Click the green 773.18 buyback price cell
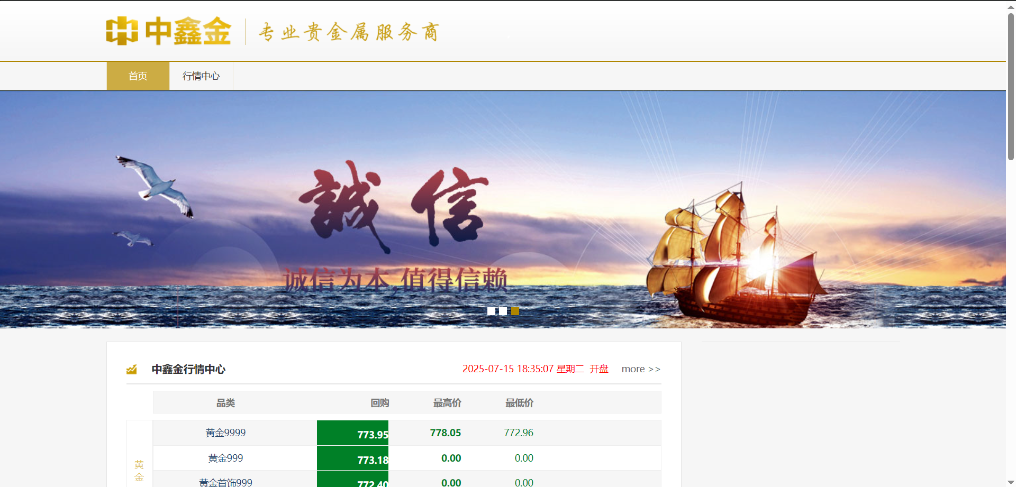This screenshot has width=1016, height=487. coord(353,458)
